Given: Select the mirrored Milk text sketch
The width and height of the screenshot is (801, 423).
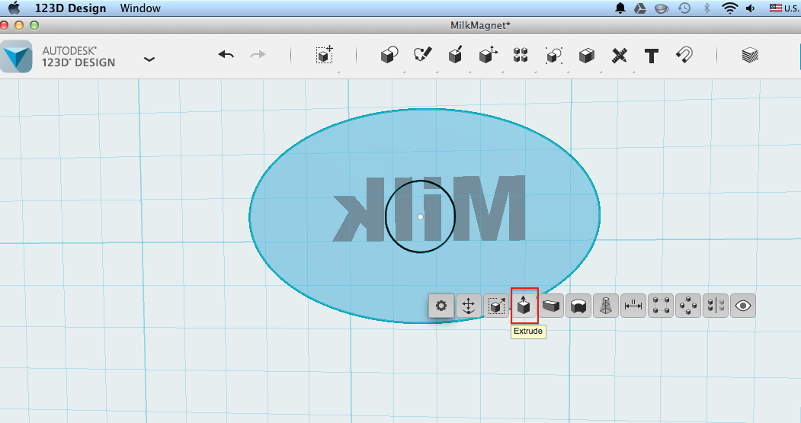Looking at the screenshot, I should pos(429,208).
